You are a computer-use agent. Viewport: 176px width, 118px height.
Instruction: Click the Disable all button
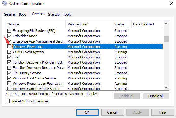click(156, 96)
